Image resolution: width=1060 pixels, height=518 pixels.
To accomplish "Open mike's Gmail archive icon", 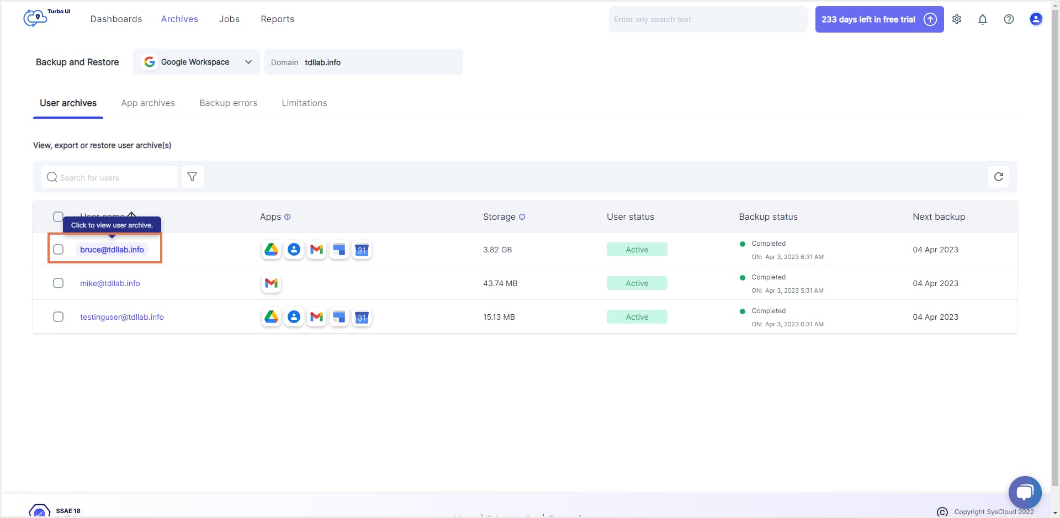I will point(271,283).
